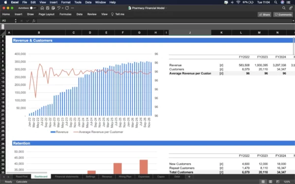Open Spotlight search in macOS menu bar

[276, 2]
